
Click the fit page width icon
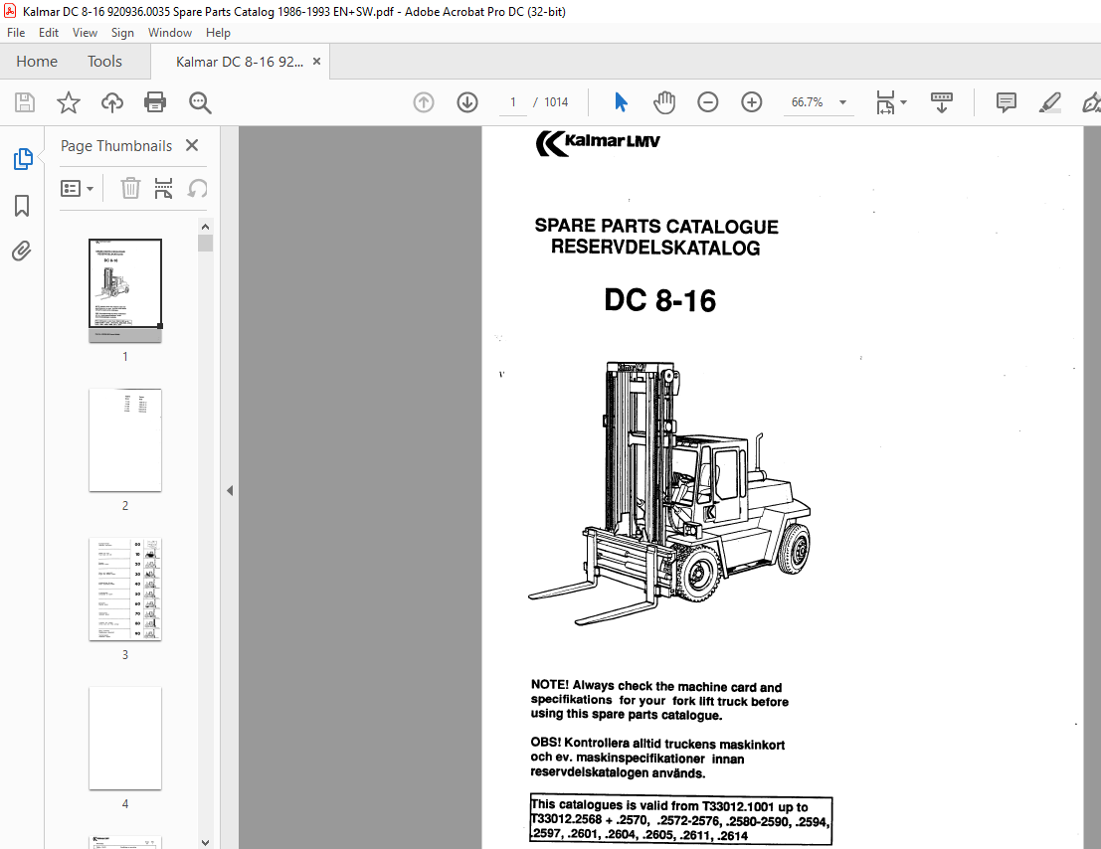(885, 102)
